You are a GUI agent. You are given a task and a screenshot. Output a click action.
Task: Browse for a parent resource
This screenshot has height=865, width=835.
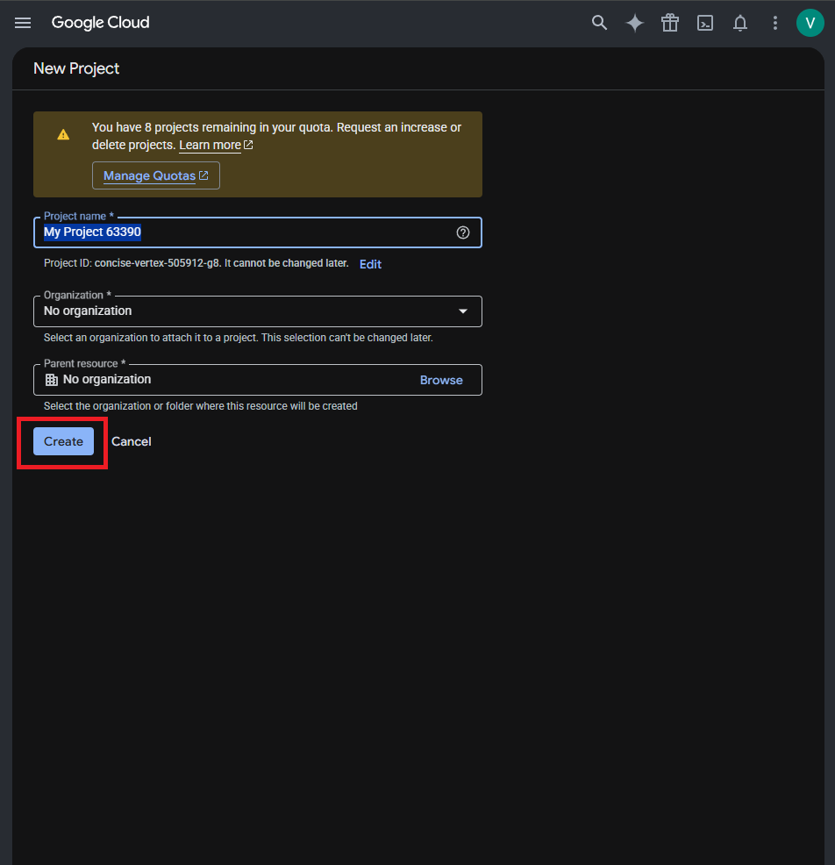pos(441,380)
